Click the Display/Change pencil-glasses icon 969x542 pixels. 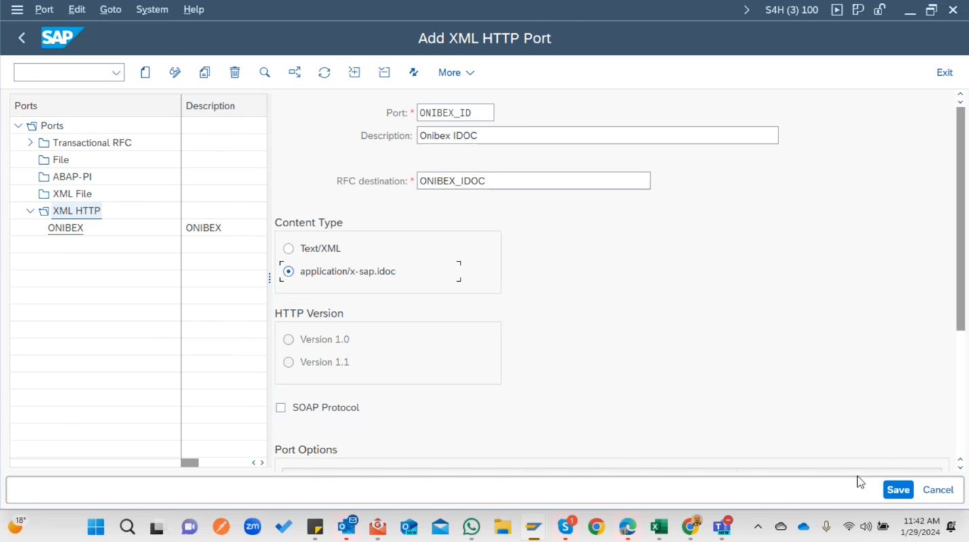click(175, 72)
